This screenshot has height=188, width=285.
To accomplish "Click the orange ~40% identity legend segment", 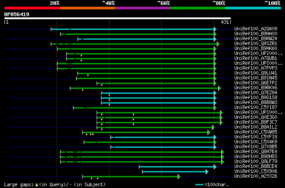I will tap(87, 8).
